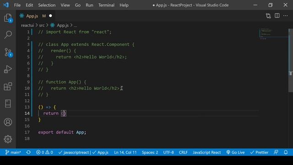Image resolution: width=293 pixels, height=165 pixels.
Task: Open the Go menu
Action: click(x=78, y=5)
